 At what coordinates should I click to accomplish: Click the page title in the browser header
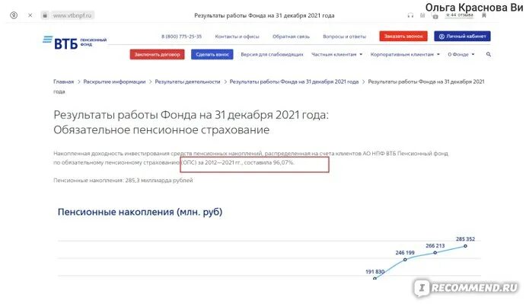tap(264, 15)
